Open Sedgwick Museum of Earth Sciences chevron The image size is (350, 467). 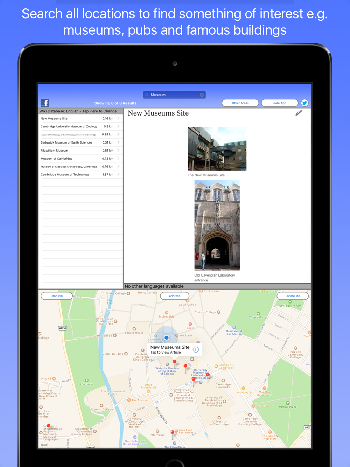click(119, 142)
